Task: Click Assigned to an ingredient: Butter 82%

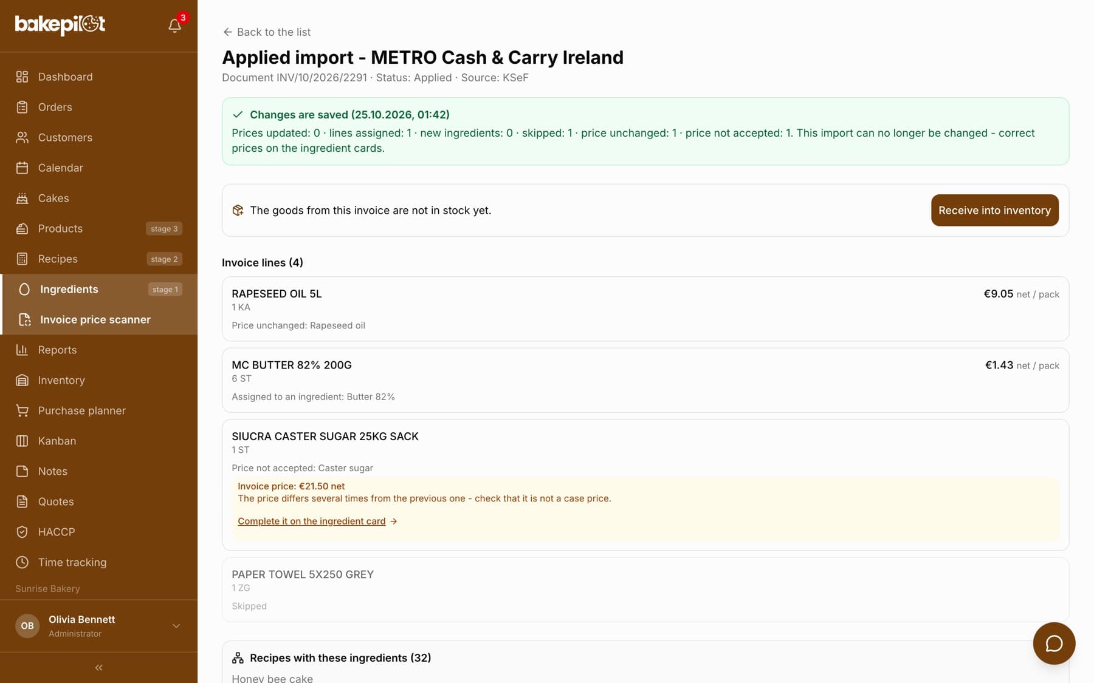Action: tap(313, 396)
